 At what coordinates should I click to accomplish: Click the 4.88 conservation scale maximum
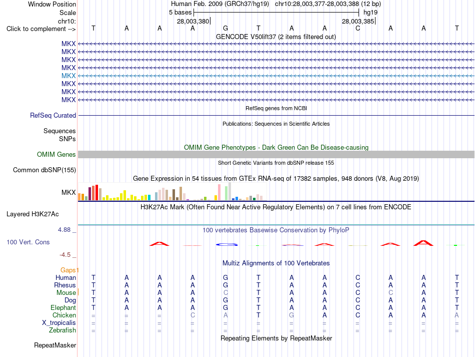click(x=64, y=230)
